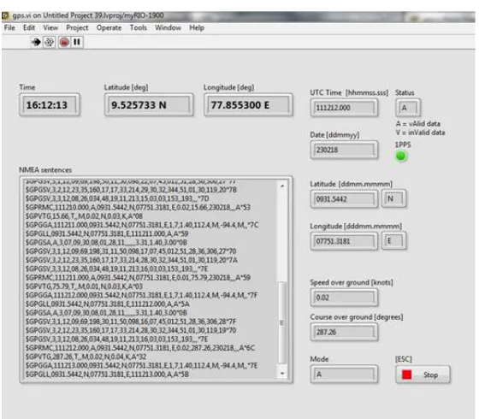
Task: Click the red Stop button
Action: pos(423,375)
